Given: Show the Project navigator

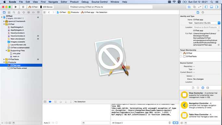Looking at the screenshot, I should pyautogui.click(x=4, y=12).
